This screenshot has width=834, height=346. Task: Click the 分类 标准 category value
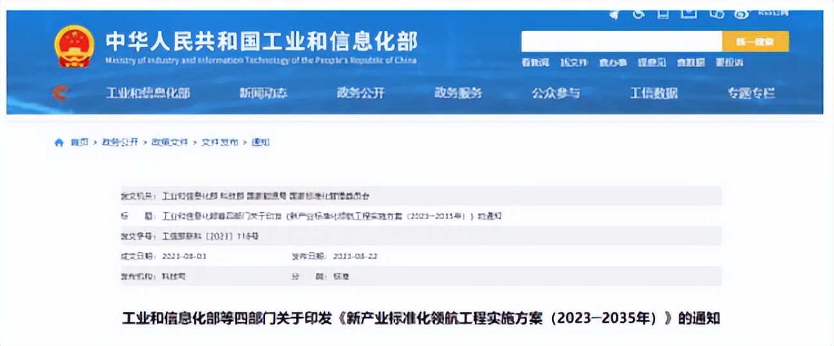click(x=340, y=276)
